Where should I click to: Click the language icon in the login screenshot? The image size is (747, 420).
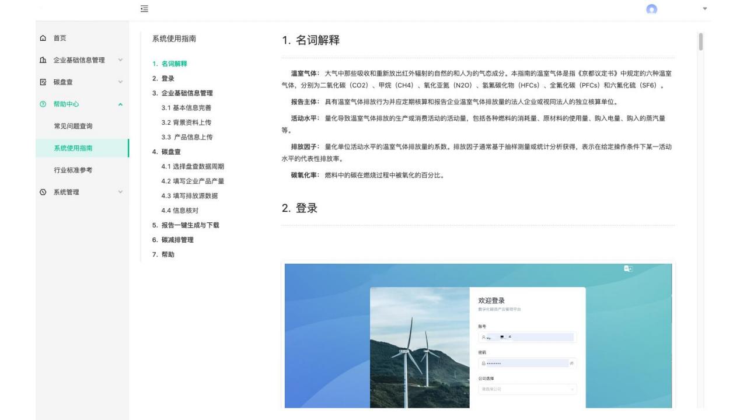tap(628, 268)
